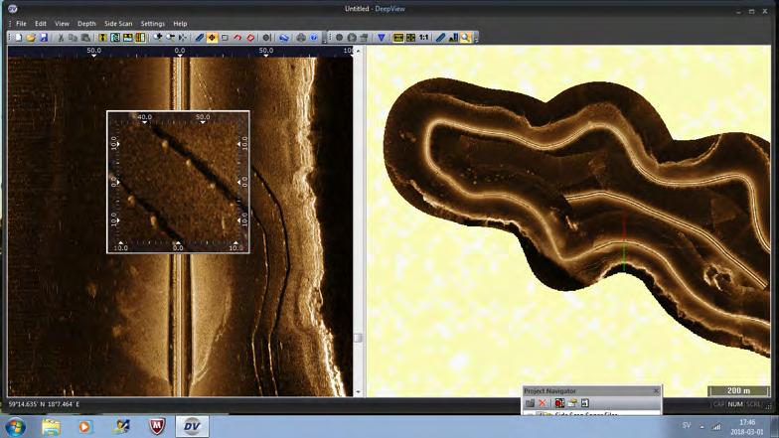Click the Paste toolbar icon
Image resolution: width=779 pixels, height=438 pixels.
[x=85, y=38]
